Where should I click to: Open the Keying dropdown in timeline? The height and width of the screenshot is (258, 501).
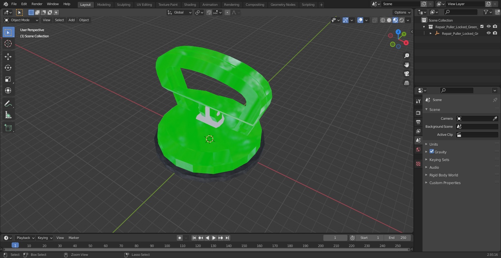(x=45, y=238)
